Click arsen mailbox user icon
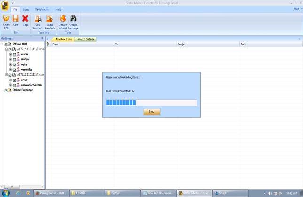The width and height of the screenshot is (303, 197). point(18,54)
